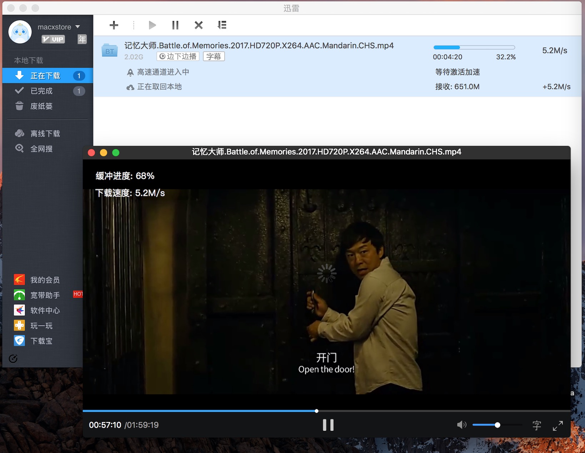Click the HOT tag beside 宽带助手

click(78, 294)
